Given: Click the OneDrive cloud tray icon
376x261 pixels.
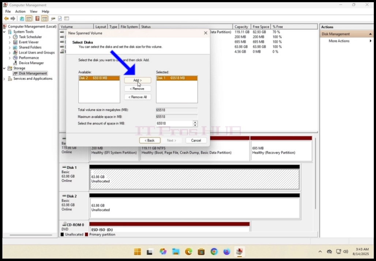Looking at the screenshot, I should pyautogui.click(x=329, y=251).
